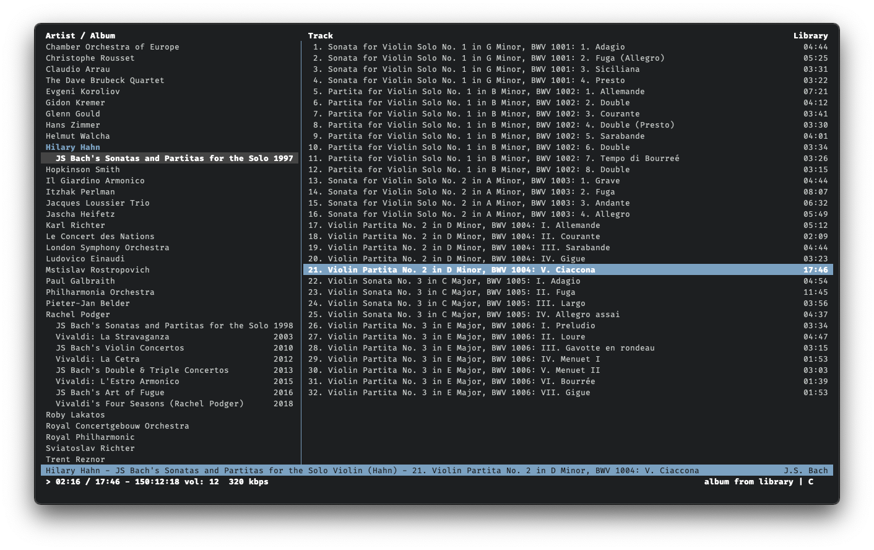The image size is (874, 550).
Task: Select artist Trent Reznor
Action: click(x=75, y=460)
